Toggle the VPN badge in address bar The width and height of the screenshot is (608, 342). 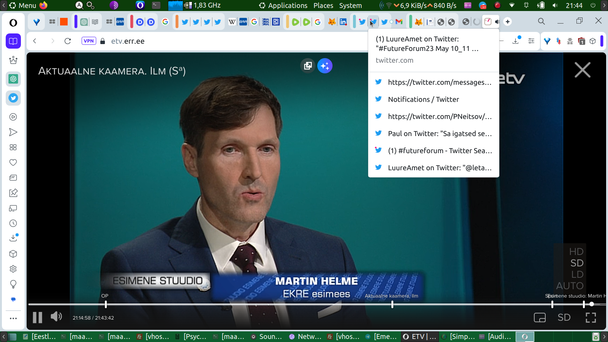tap(89, 41)
